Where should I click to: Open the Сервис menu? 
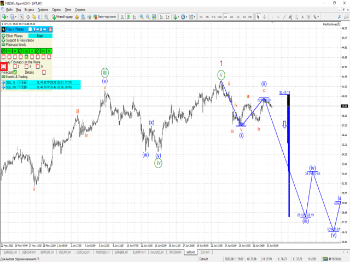tap(57, 10)
